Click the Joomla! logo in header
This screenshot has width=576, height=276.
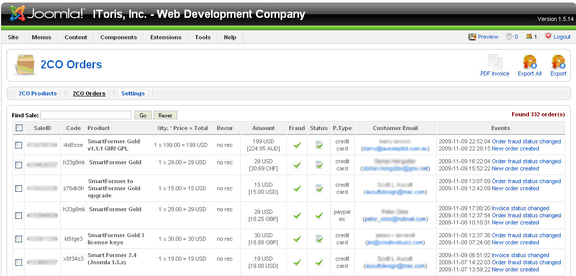[x=47, y=14]
